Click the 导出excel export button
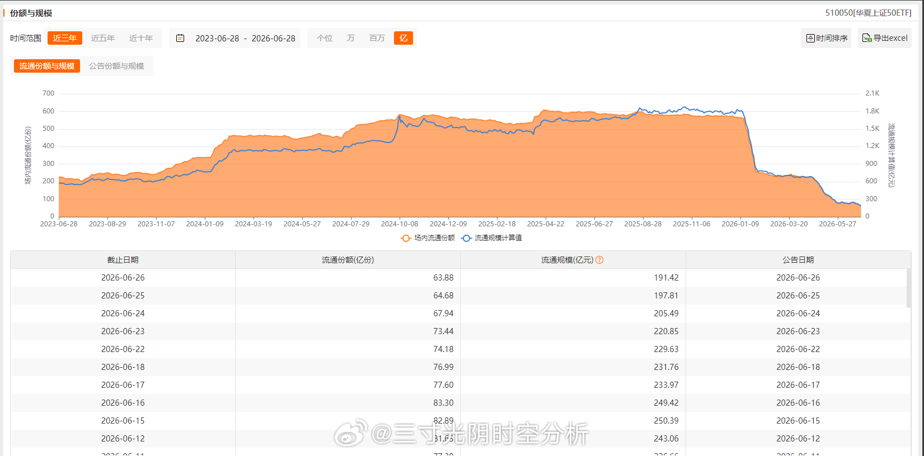924x456 pixels. click(885, 38)
